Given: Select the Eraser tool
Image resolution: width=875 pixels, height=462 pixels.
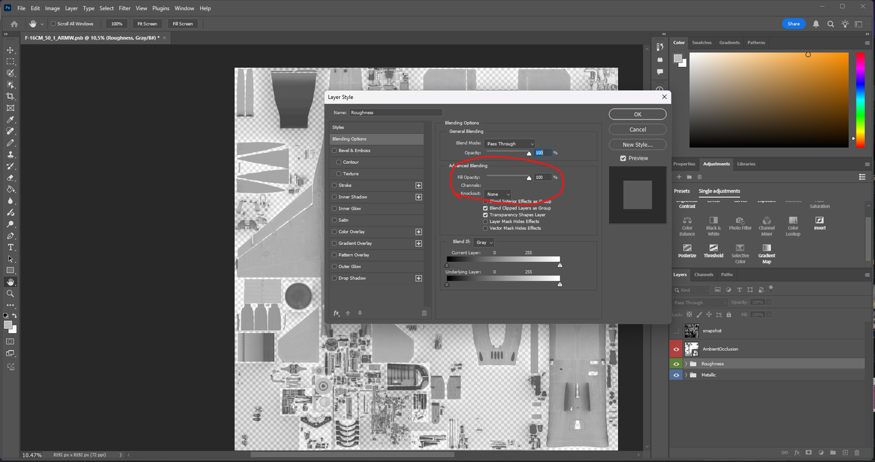Looking at the screenshot, I should [10, 177].
